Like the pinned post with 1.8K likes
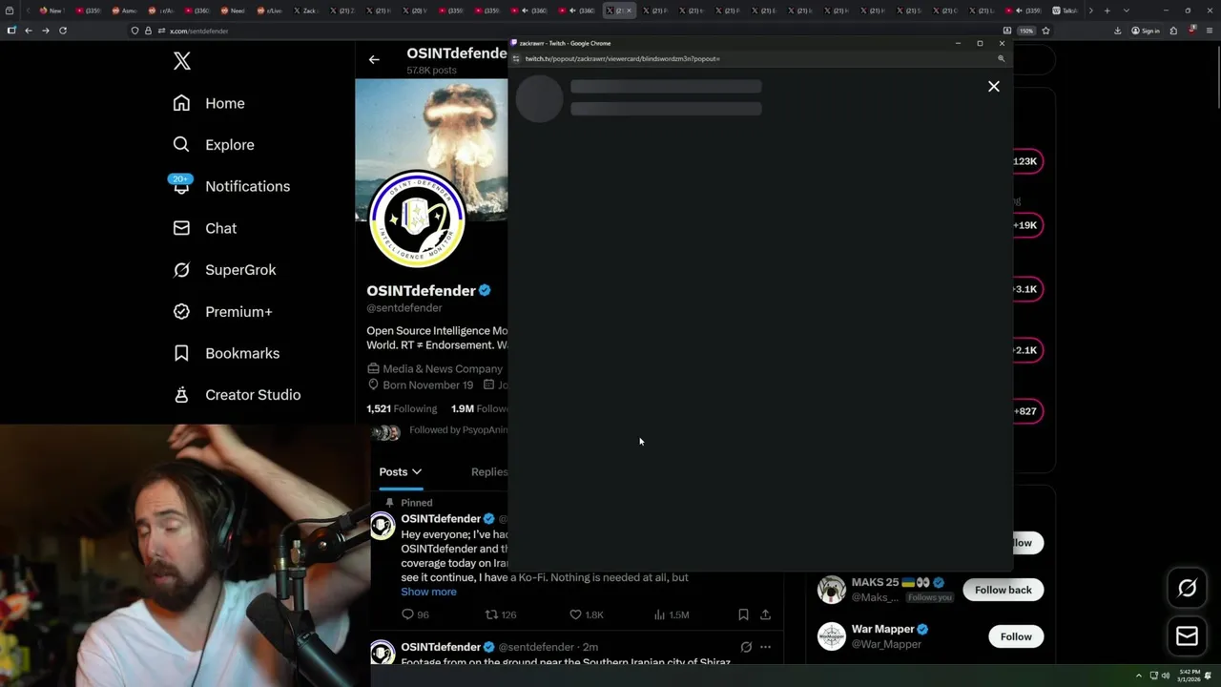This screenshot has height=687, width=1221. tap(586, 614)
